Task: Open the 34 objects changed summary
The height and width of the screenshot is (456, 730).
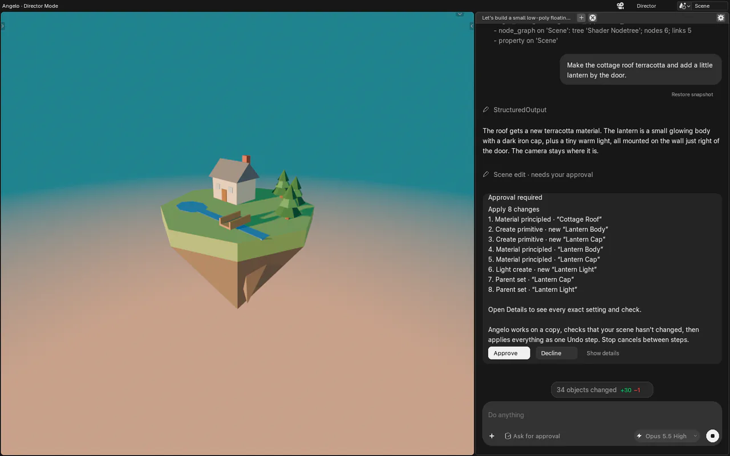Action: coord(602,390)
